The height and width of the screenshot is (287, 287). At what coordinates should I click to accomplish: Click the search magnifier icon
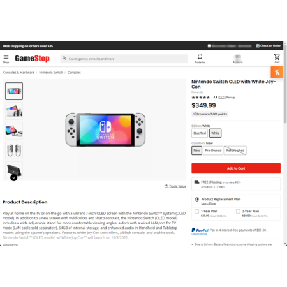coord(64,58)
